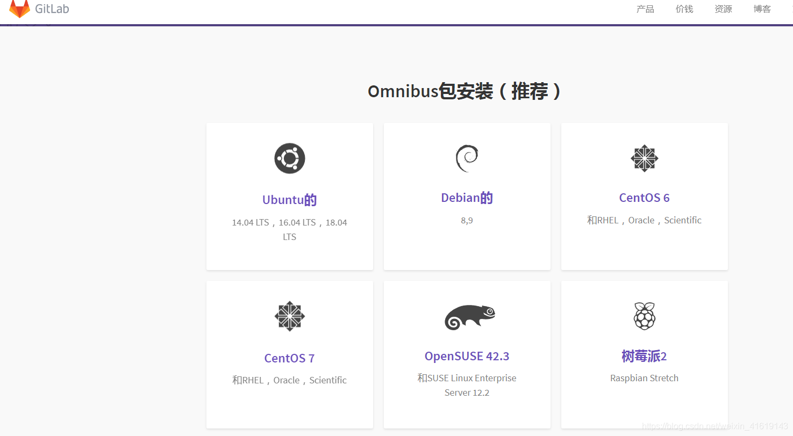Click the Raspberry Pi logo icon
This screenshot has width=793, height=436.
pos(645,316)
